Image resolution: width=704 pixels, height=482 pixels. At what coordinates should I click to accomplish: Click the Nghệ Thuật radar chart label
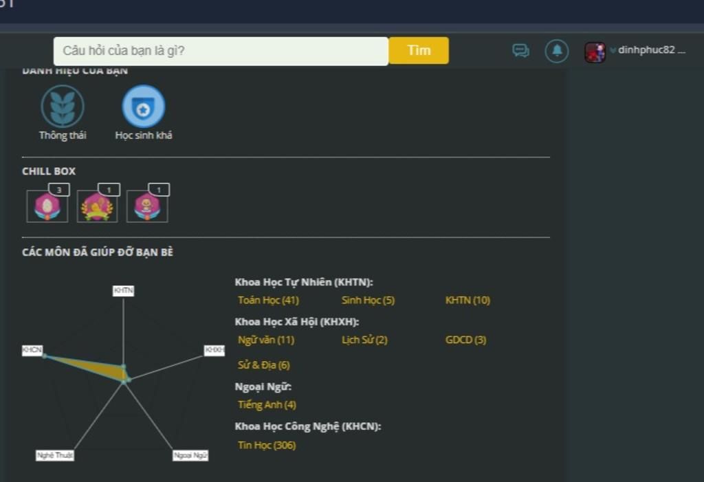tap(55, 455)
